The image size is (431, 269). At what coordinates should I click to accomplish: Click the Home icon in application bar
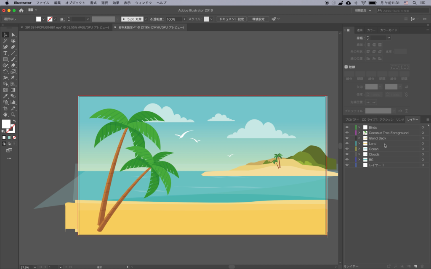[x=21, y=10]
